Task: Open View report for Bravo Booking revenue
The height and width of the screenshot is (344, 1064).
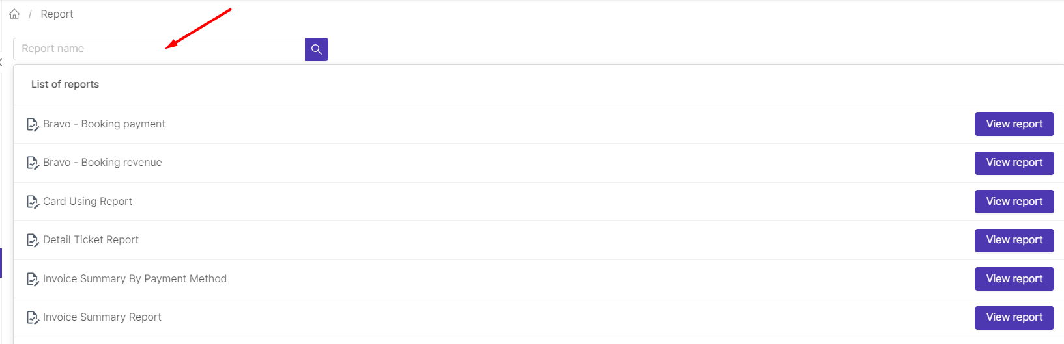Action: [1014, 163]
